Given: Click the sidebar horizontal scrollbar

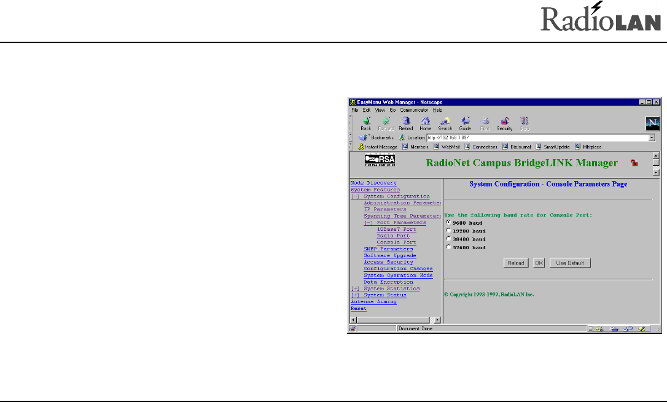Looking at the screenshot, I should (393, 320).
